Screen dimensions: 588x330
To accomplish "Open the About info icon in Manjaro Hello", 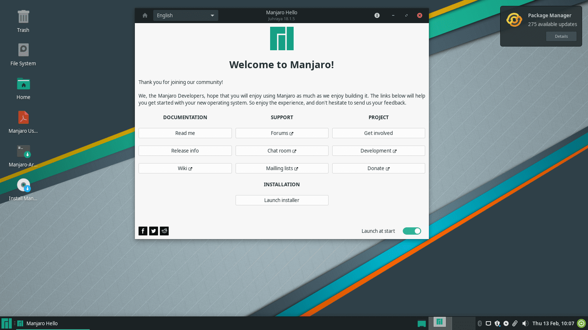I will [x=377, y=15].
